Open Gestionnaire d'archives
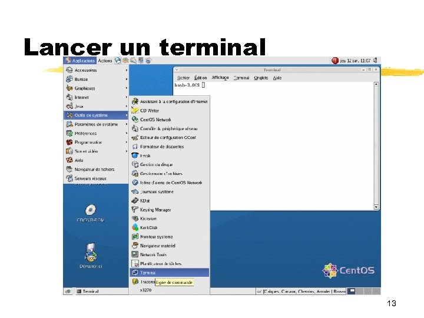Image resolution: width=424 pixels, height=318 pixels. (x=170, y=174)
